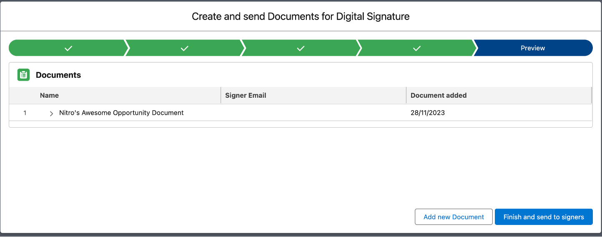This screenshot has width=602, height=237.
Task: Click divider between Name and Signer Email
Action: [221, 95]
